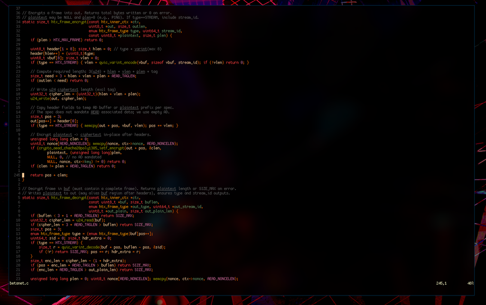
Task: Click the 'u24_write(out, cipher_len);' call
Action: coord(58,99)
